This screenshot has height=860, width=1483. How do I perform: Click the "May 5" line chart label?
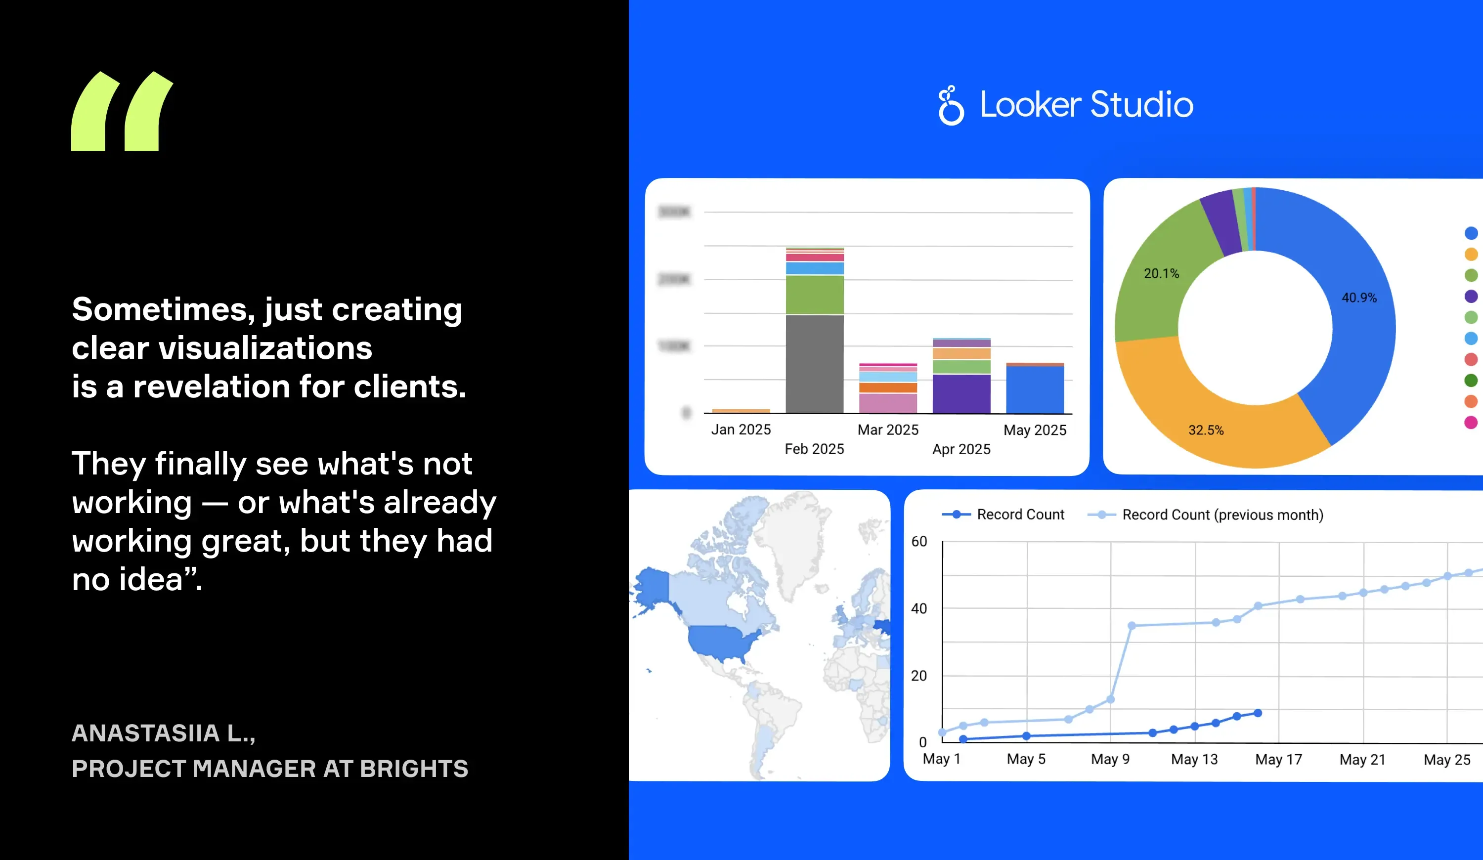(1026, 759)
